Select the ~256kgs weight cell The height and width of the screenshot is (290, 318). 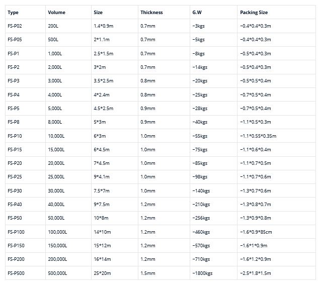click(201, 218)
